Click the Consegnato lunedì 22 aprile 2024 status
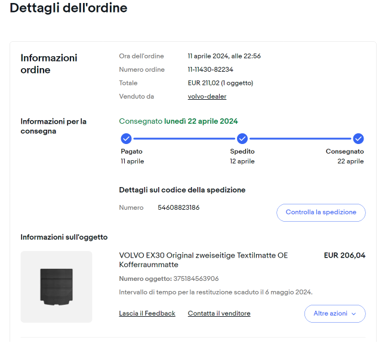 178,121
